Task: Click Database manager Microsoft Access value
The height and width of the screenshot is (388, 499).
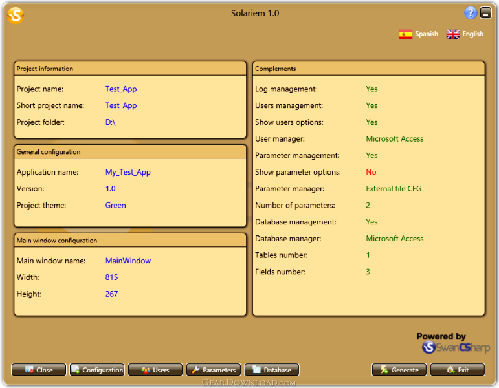Action: (395, 239)
